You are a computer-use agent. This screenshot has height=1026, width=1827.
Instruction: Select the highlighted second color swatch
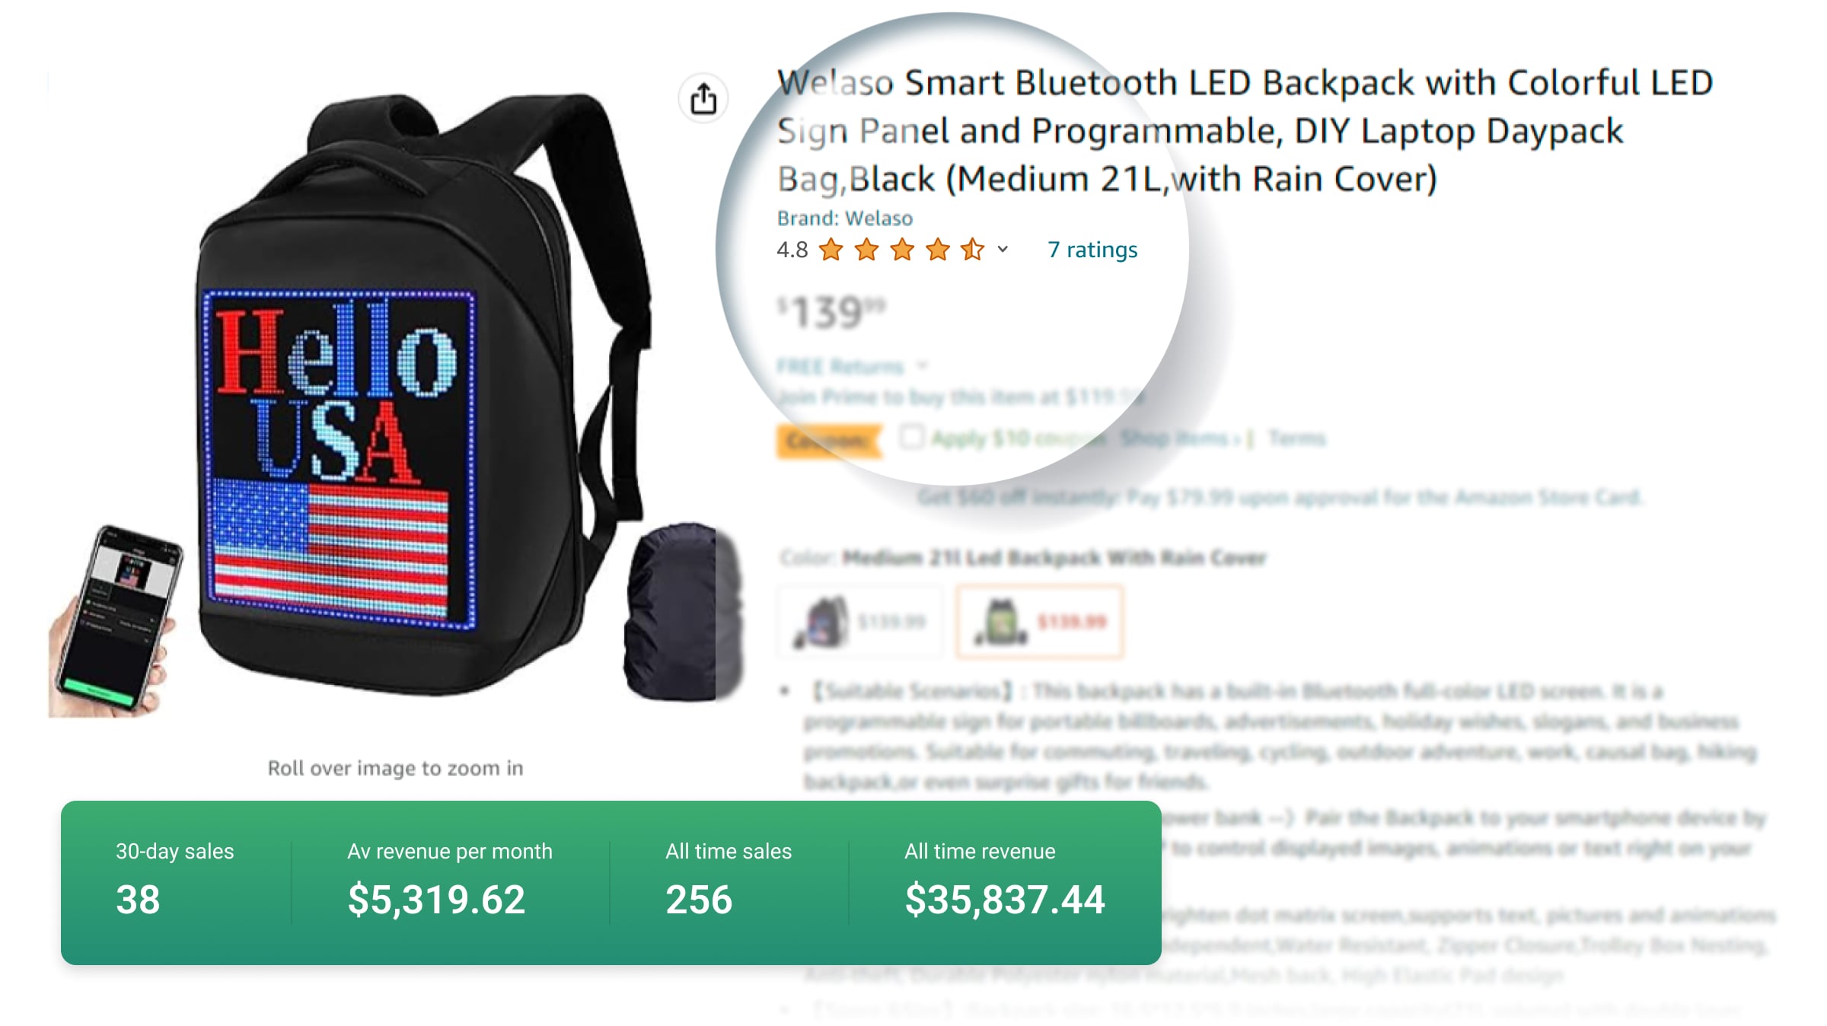1039,622
